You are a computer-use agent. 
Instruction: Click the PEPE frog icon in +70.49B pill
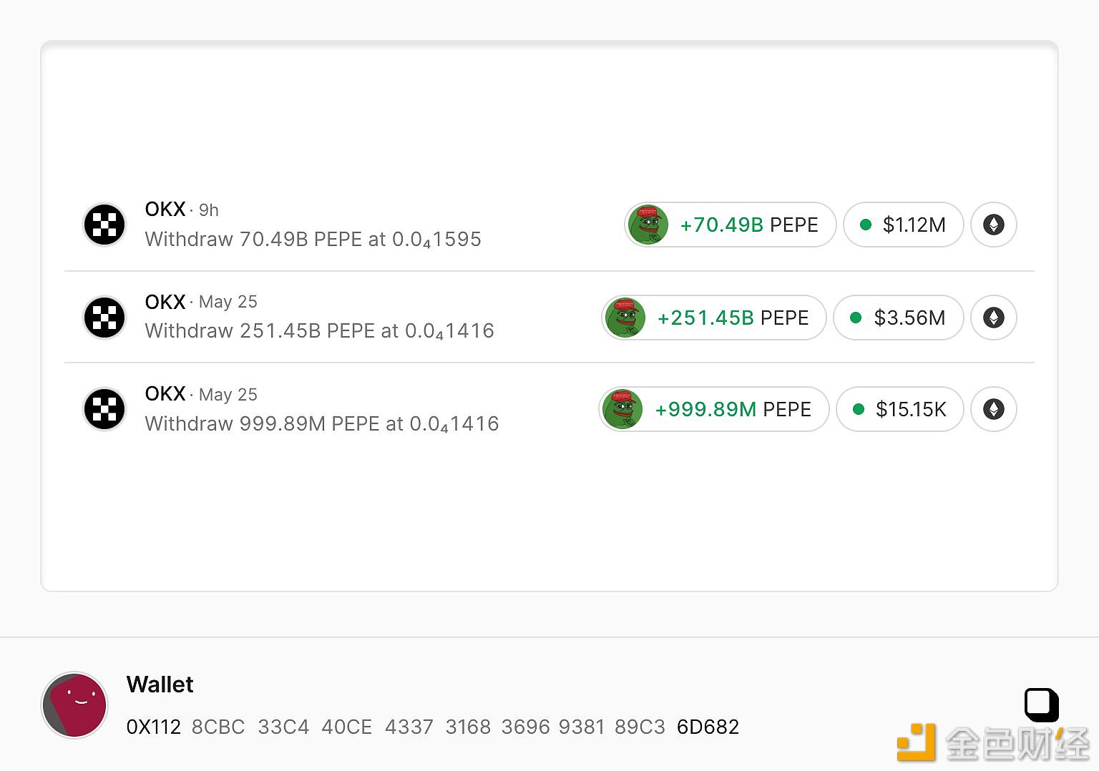648,225
